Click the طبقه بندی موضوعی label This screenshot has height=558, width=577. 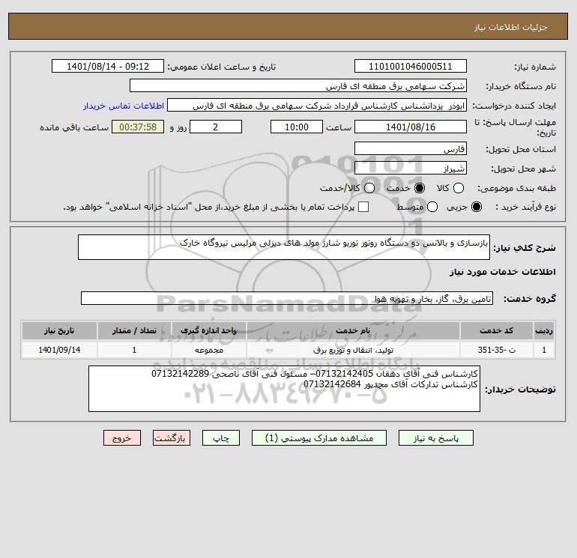pyautogui.click(x=516, y=188)
